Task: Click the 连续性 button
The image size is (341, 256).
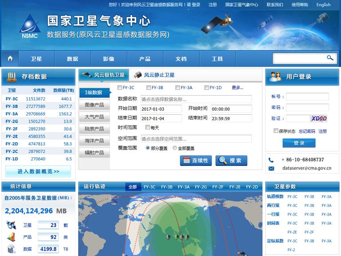Action: pyautogui.click(x=196, y=160)
